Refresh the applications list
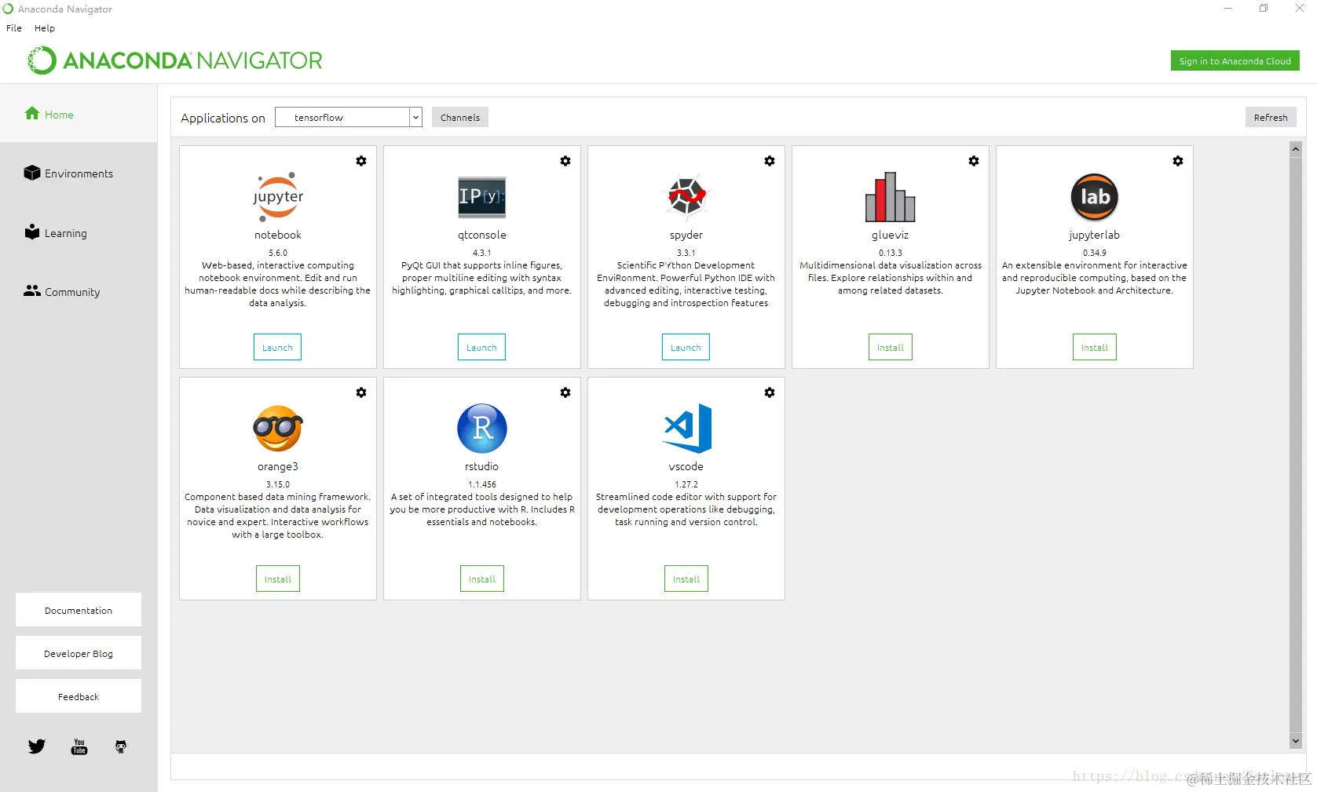Image resolution: width=1317 pixels, height=792 pixels. click(1271, 118)
